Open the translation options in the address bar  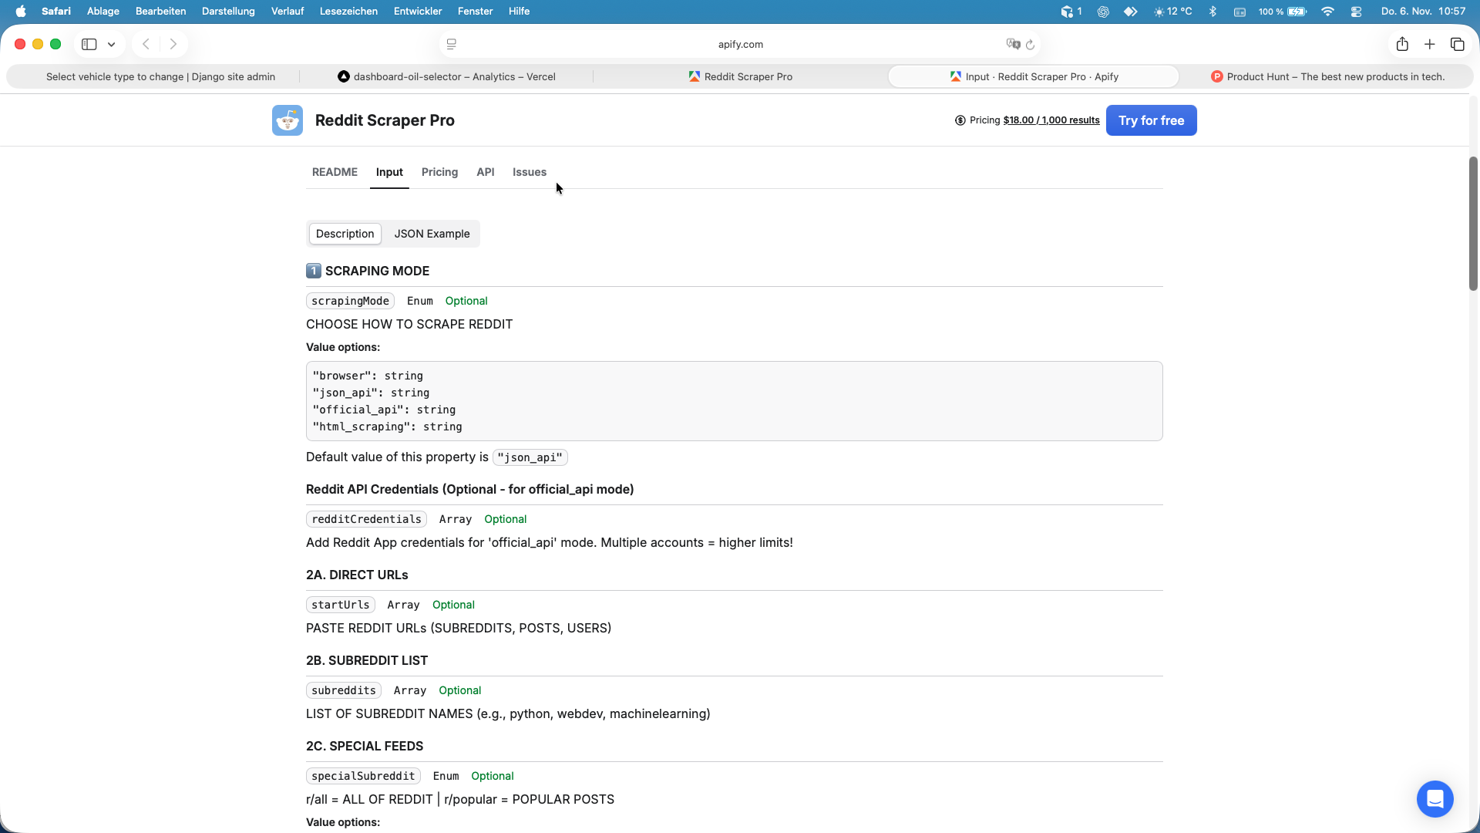pyautogui.click(x=1014, y=44)
